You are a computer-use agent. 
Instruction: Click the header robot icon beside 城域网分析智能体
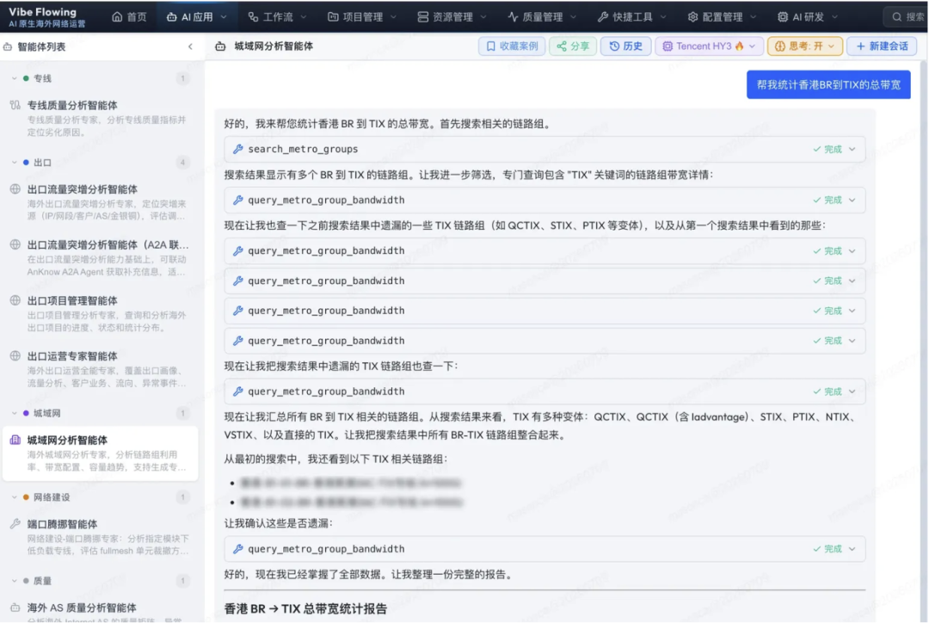[x=220, y=46]
